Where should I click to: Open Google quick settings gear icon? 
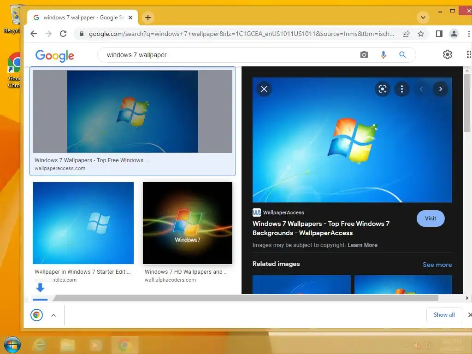click(x=447, y=54)
